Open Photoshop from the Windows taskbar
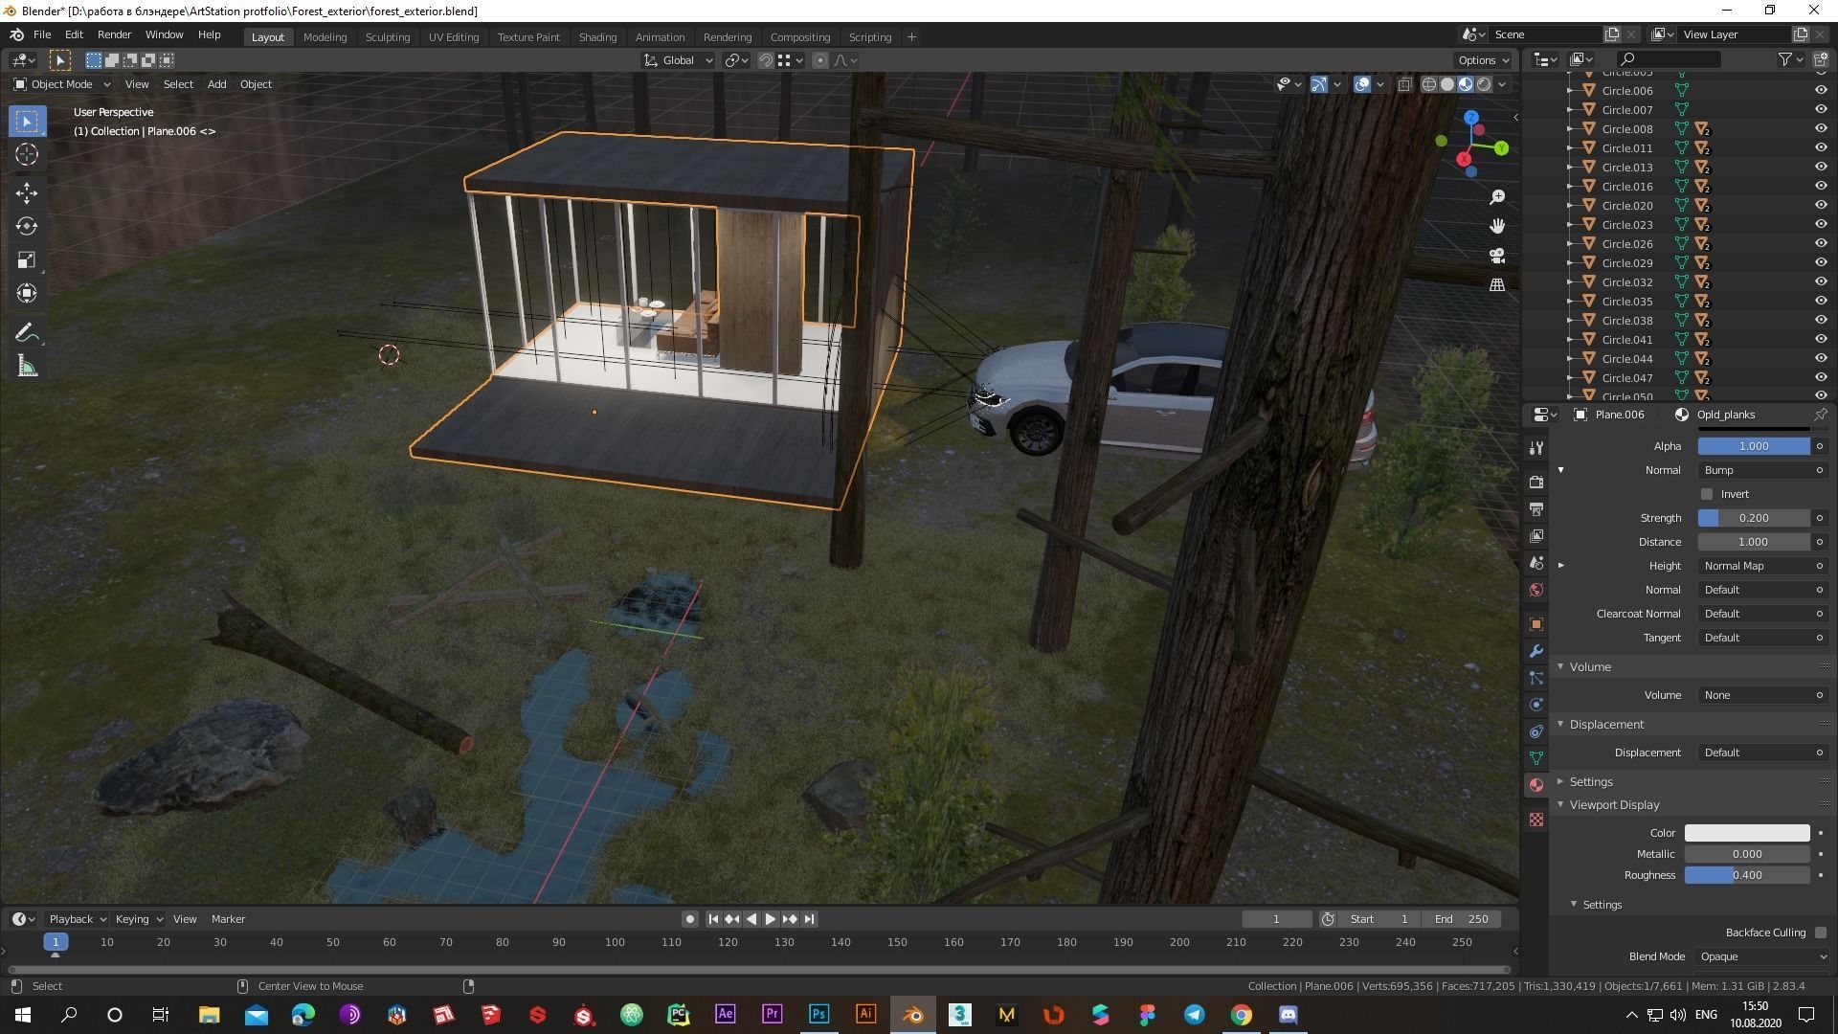 (x=818, y=1014)
